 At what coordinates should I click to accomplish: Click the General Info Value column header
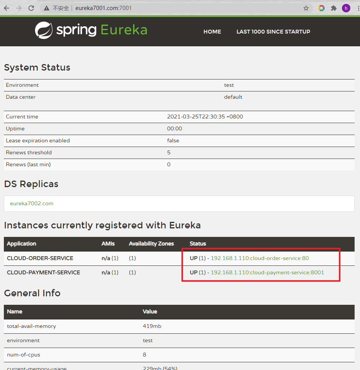tap(150, 312)
